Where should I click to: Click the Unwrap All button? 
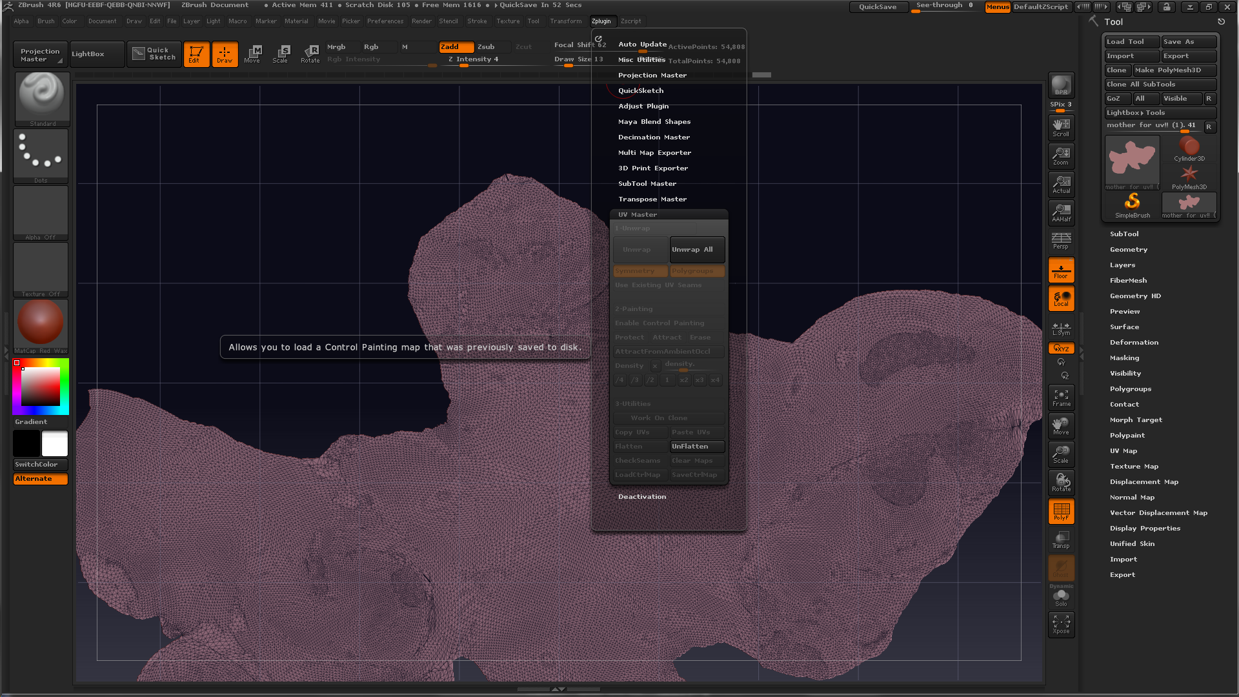pyautogui.click(x=697, y=250)
